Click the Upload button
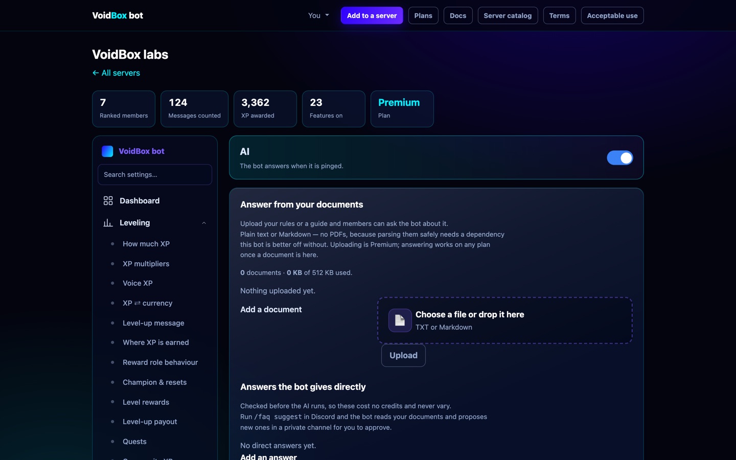The height and width of the screenshot is (460, 736). click(x=403, y=355)
